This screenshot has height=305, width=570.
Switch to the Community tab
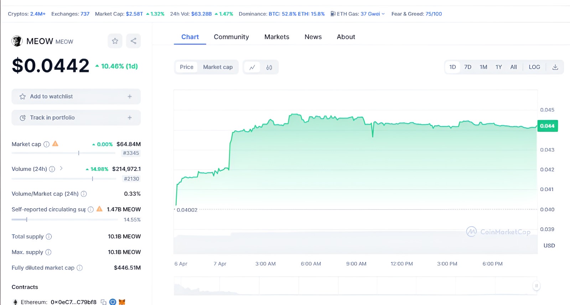click(x=231, y=37)
